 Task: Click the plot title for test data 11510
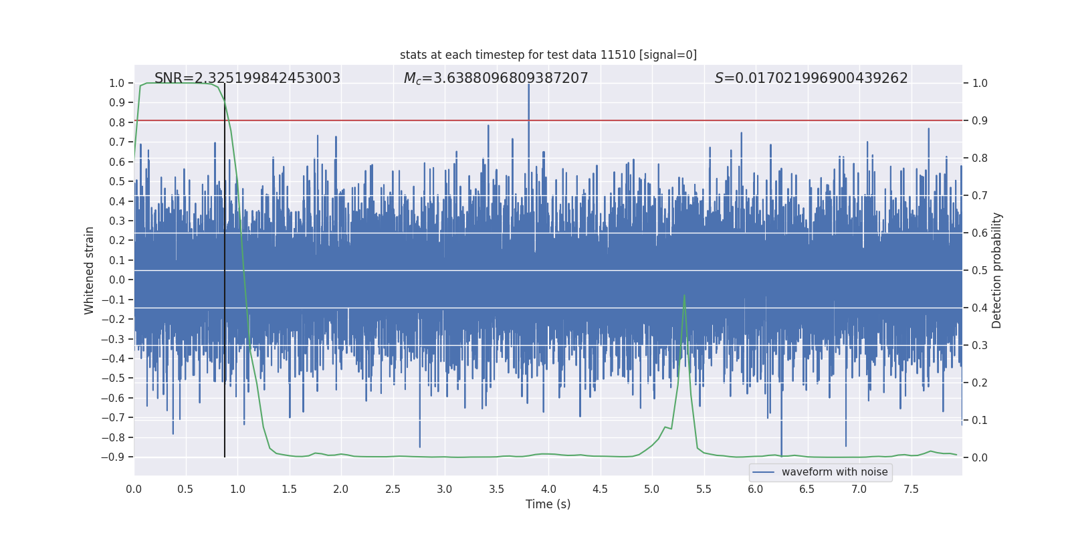(548, 55)
